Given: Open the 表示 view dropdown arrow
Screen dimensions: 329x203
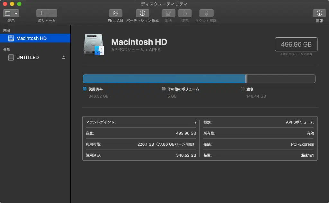Looking at the screenshot, I should click(x=16, y=13).
